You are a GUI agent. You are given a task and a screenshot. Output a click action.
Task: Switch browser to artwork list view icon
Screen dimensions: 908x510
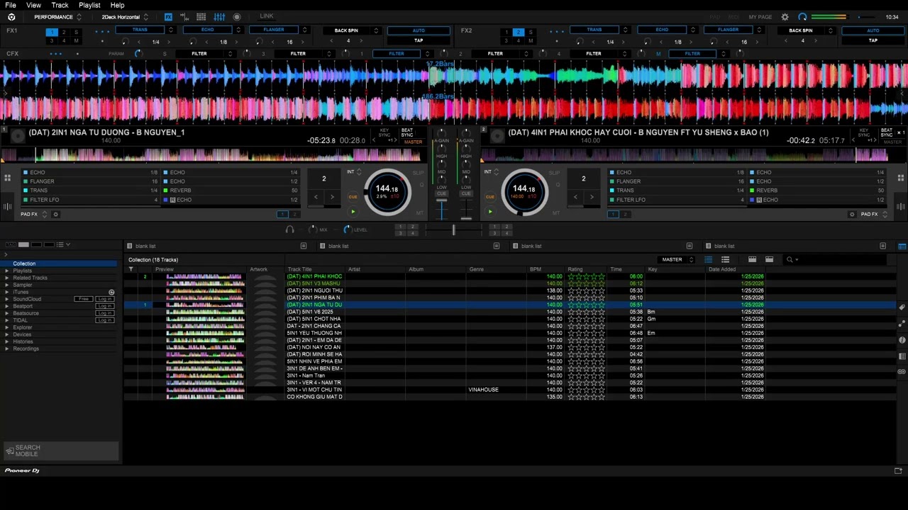pyautogui.click(x=725, y=259)
